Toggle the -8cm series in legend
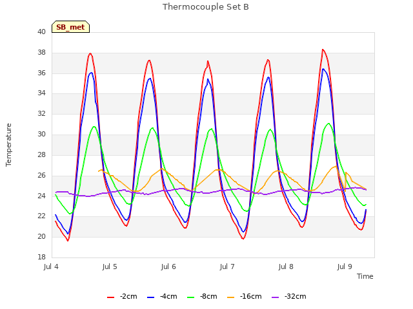 coord(202,296)
